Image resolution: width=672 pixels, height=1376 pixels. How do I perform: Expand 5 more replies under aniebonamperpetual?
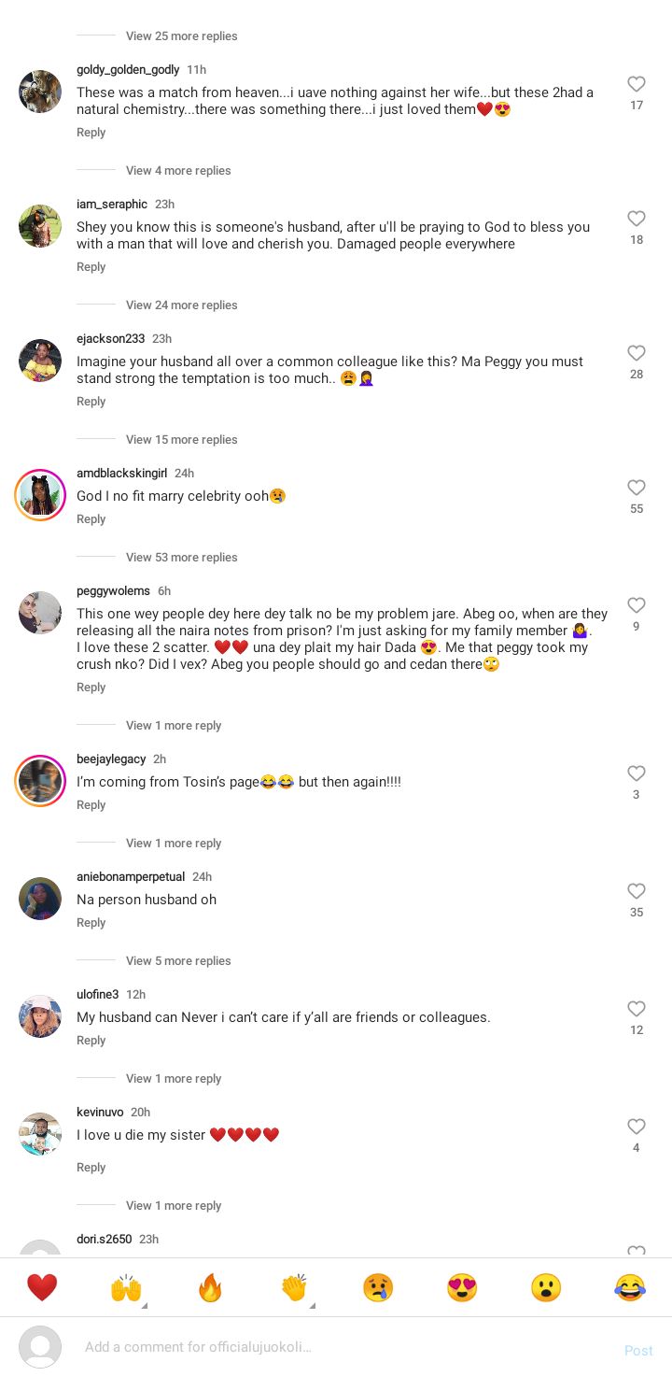177,961
